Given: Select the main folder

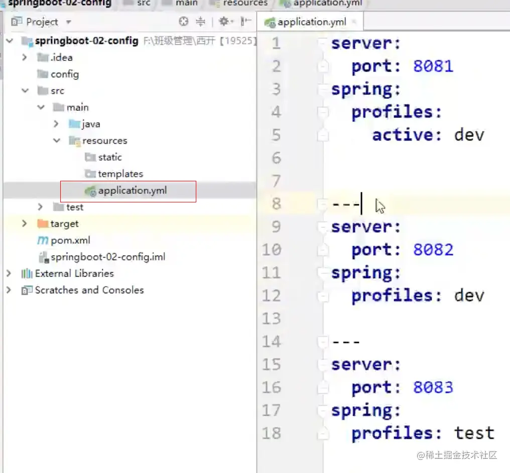Looking at the screenshot, I should (x=77, y=107).
